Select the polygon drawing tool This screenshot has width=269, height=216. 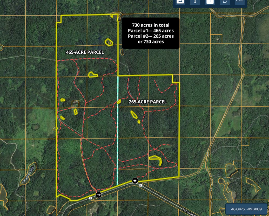pyautogui.click(x=225, y=2)
